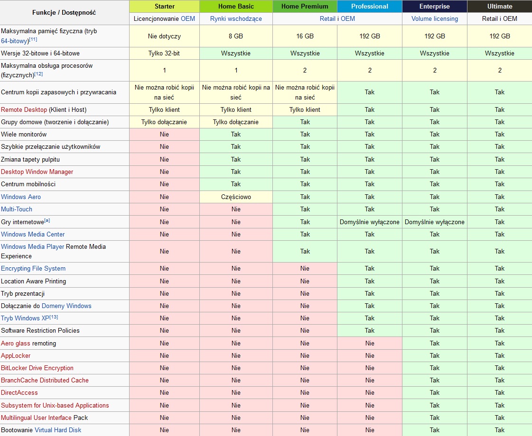Click Home Basic's Tak cell for Wiele monitorów
Viewport: 532px width, 436px height.
(x=236, y=135)
